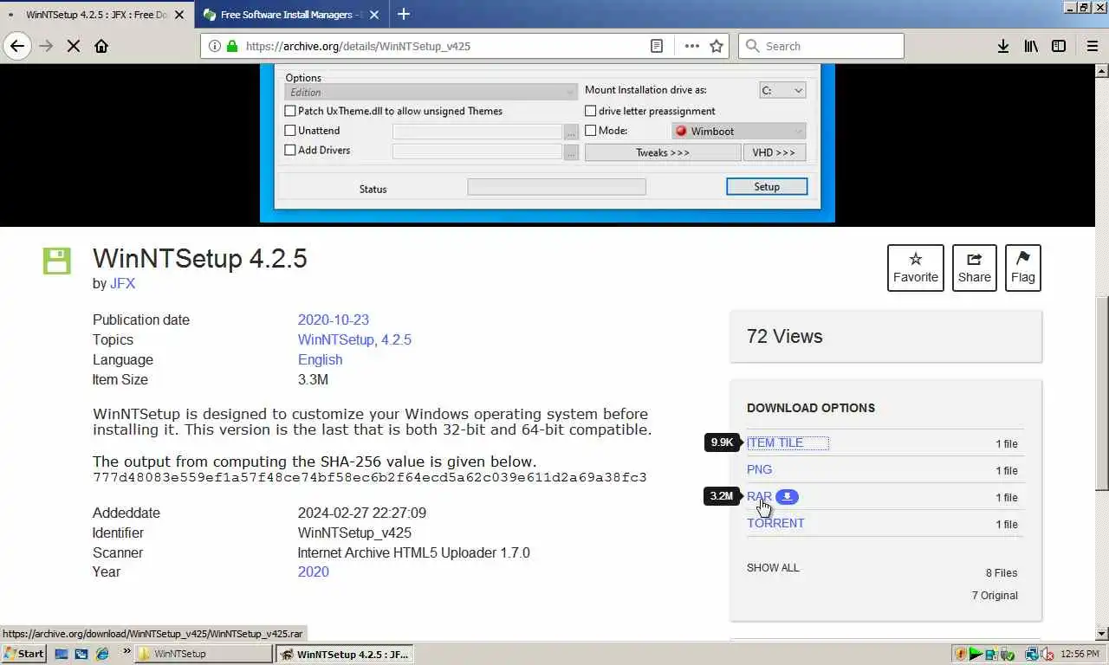Open publication date 2020-10-23 link
This screenshot has width=1109, height=665.
point(333,320)
